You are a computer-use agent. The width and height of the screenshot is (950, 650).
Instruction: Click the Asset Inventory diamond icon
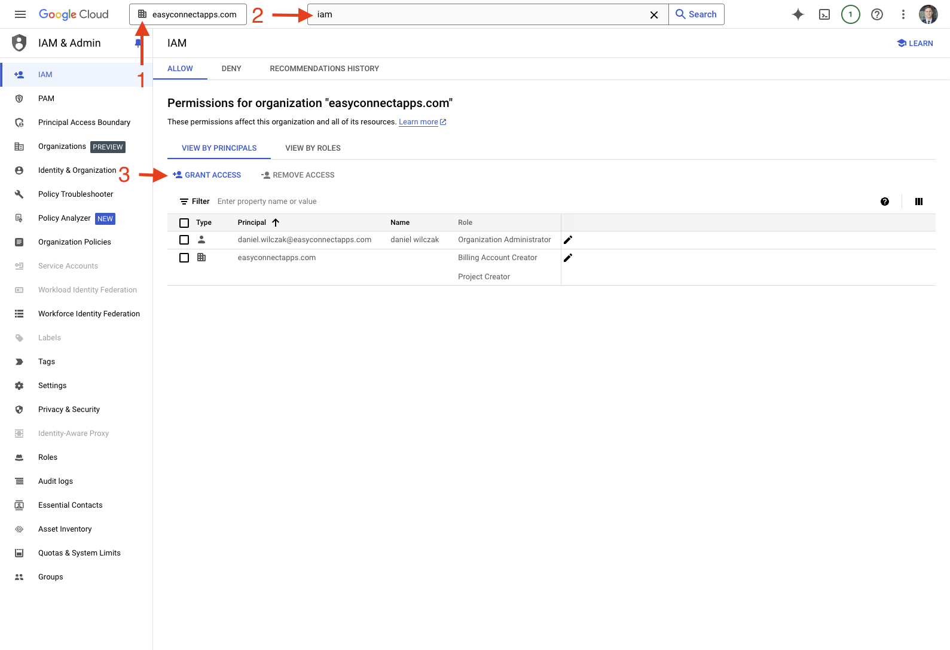19,529
